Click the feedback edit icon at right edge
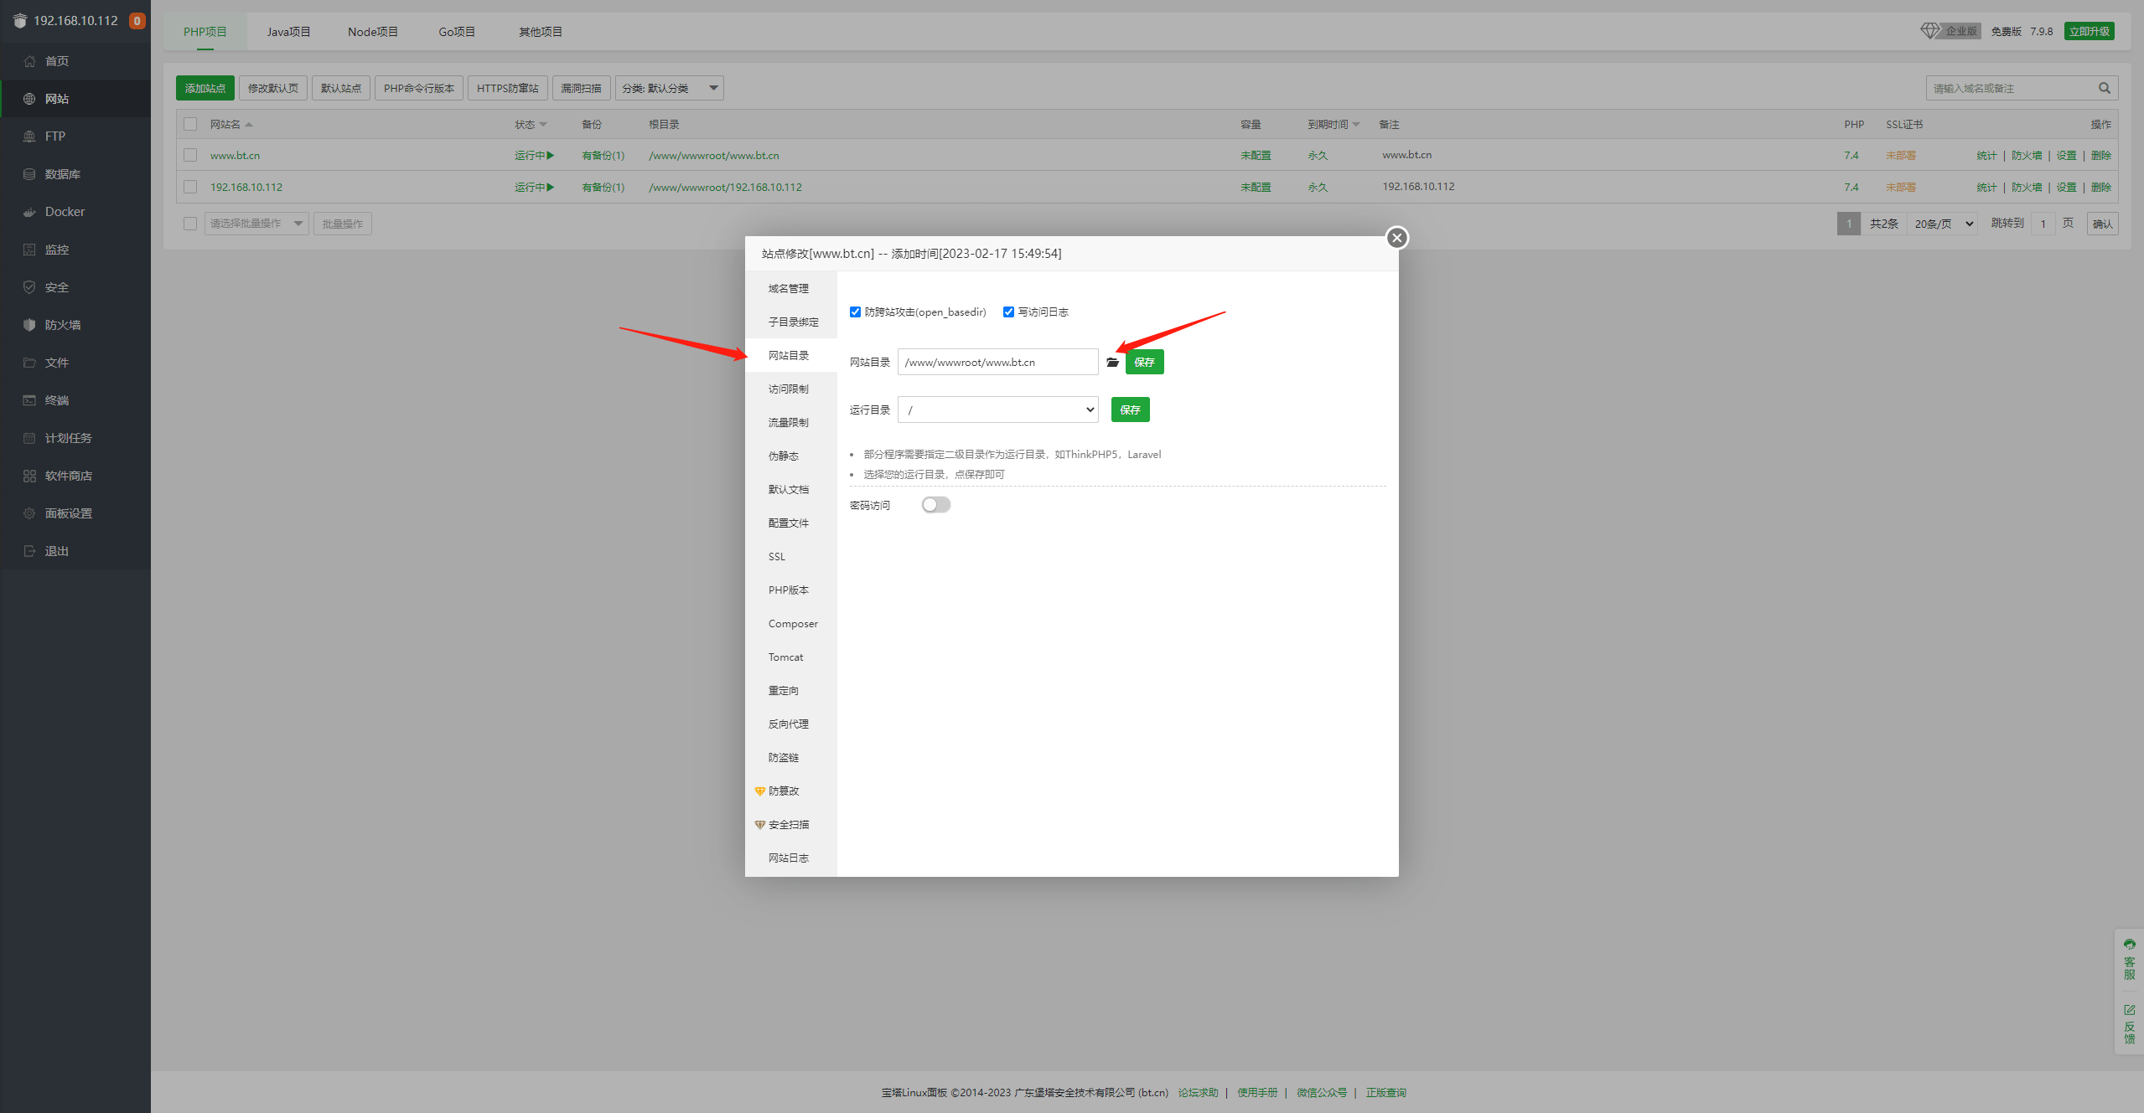Screen dimensions: 2144x1113 (2129, 1010)
